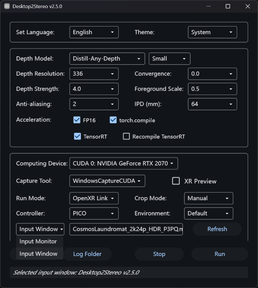Choose Input Monitor from the open list
This screenshot has height=288, width=258.
tap(40, 241)
